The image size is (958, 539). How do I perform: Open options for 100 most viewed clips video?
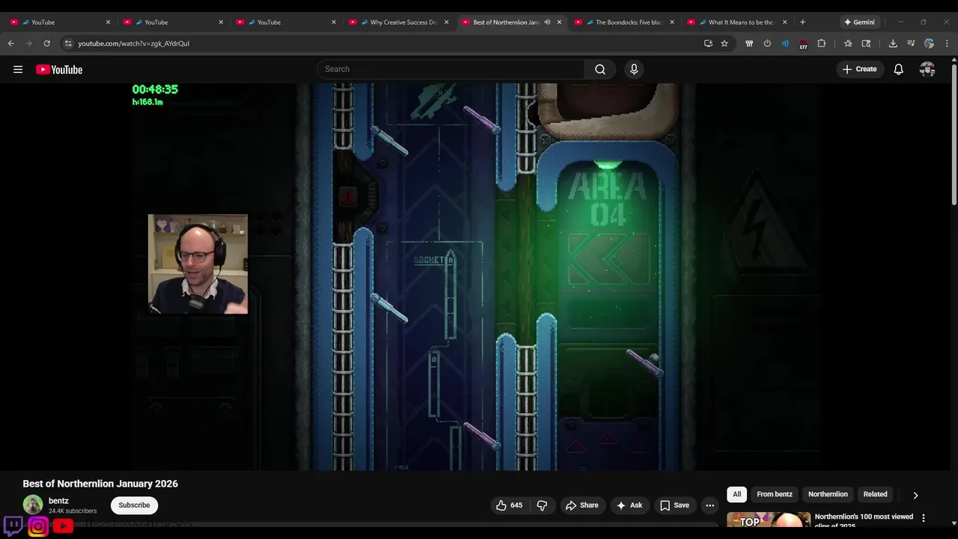[x=924, y=518]
